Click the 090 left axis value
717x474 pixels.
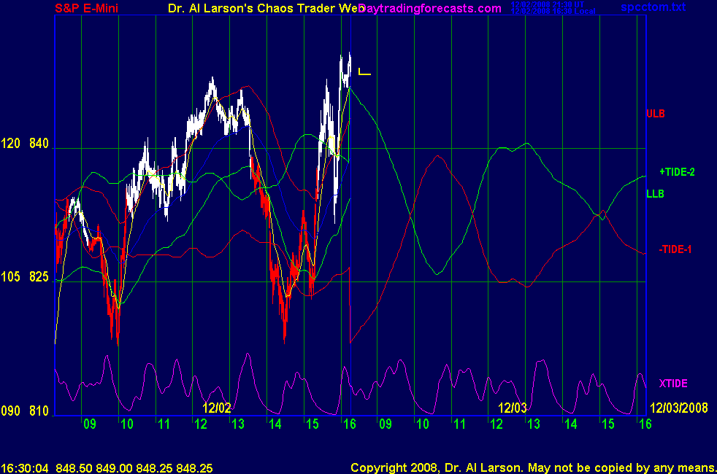pyautogui.click(x=11, y=411)
